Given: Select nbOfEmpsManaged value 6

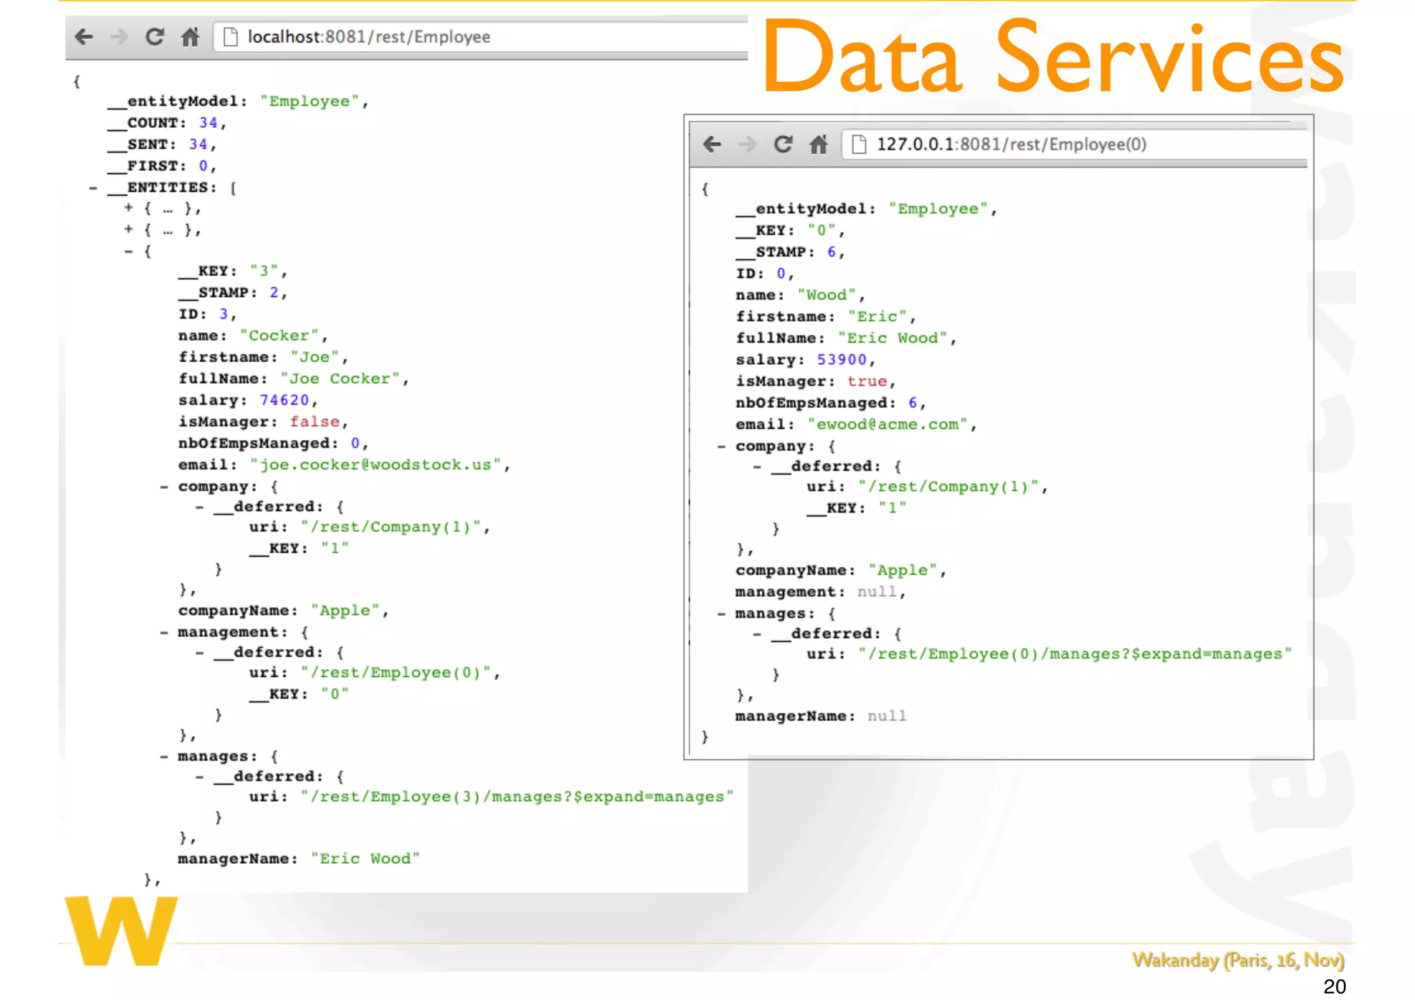Looking at the screenshot, I should [x=913, y=403].
